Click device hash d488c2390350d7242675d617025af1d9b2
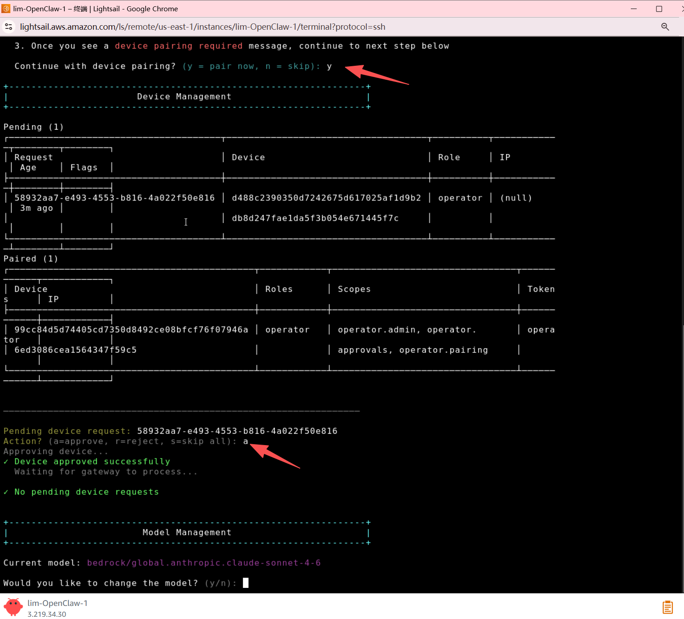The height and width of the screenshot is (619, 684). pos(326,198)
